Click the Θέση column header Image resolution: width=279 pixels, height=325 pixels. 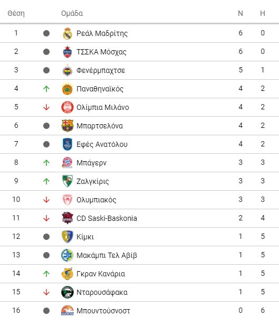coord(16,13)
